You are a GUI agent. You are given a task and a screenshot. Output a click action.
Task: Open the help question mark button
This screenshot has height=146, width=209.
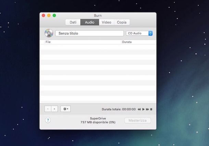coord(48,120)
